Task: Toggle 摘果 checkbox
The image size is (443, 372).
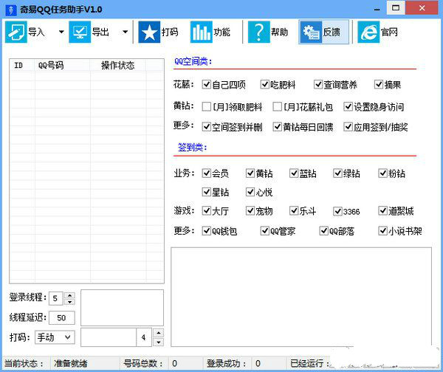Action: (379, 84)
